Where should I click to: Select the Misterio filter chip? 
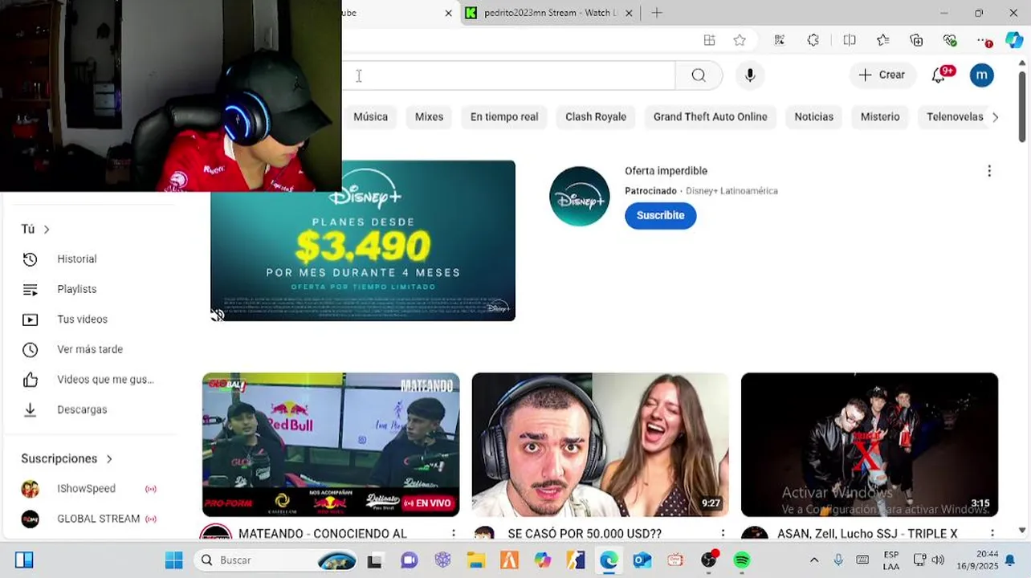tap(880, 117)
